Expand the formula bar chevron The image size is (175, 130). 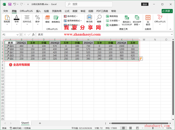click(x=172, y=35)
